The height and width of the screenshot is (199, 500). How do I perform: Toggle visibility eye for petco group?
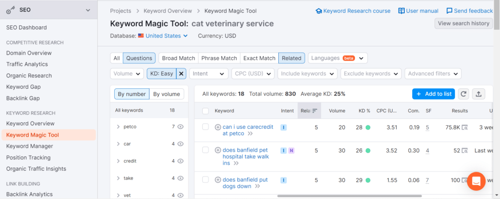coord(181,127)
